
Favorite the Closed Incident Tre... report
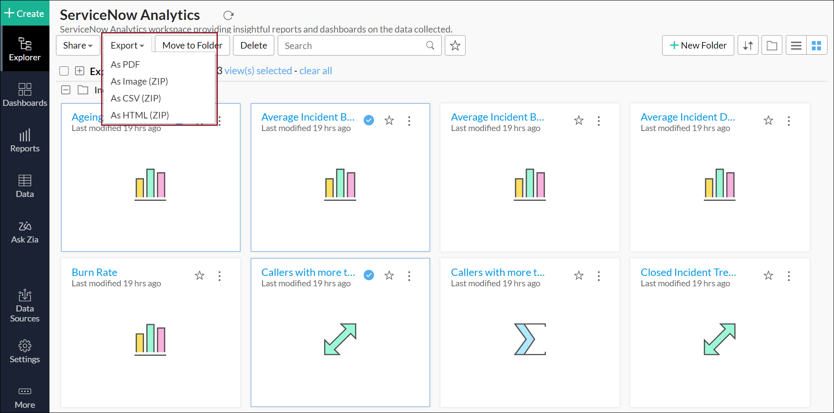pyautogui.click(x=768, y=275)
